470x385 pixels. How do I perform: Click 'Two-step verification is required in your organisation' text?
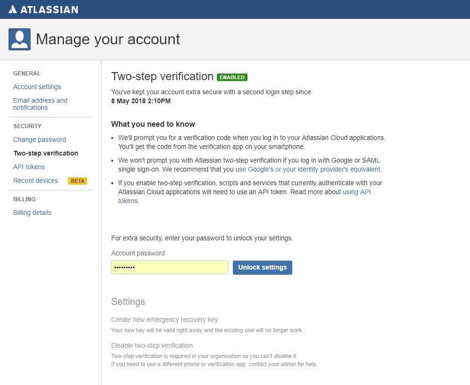[x=204, y=356]
